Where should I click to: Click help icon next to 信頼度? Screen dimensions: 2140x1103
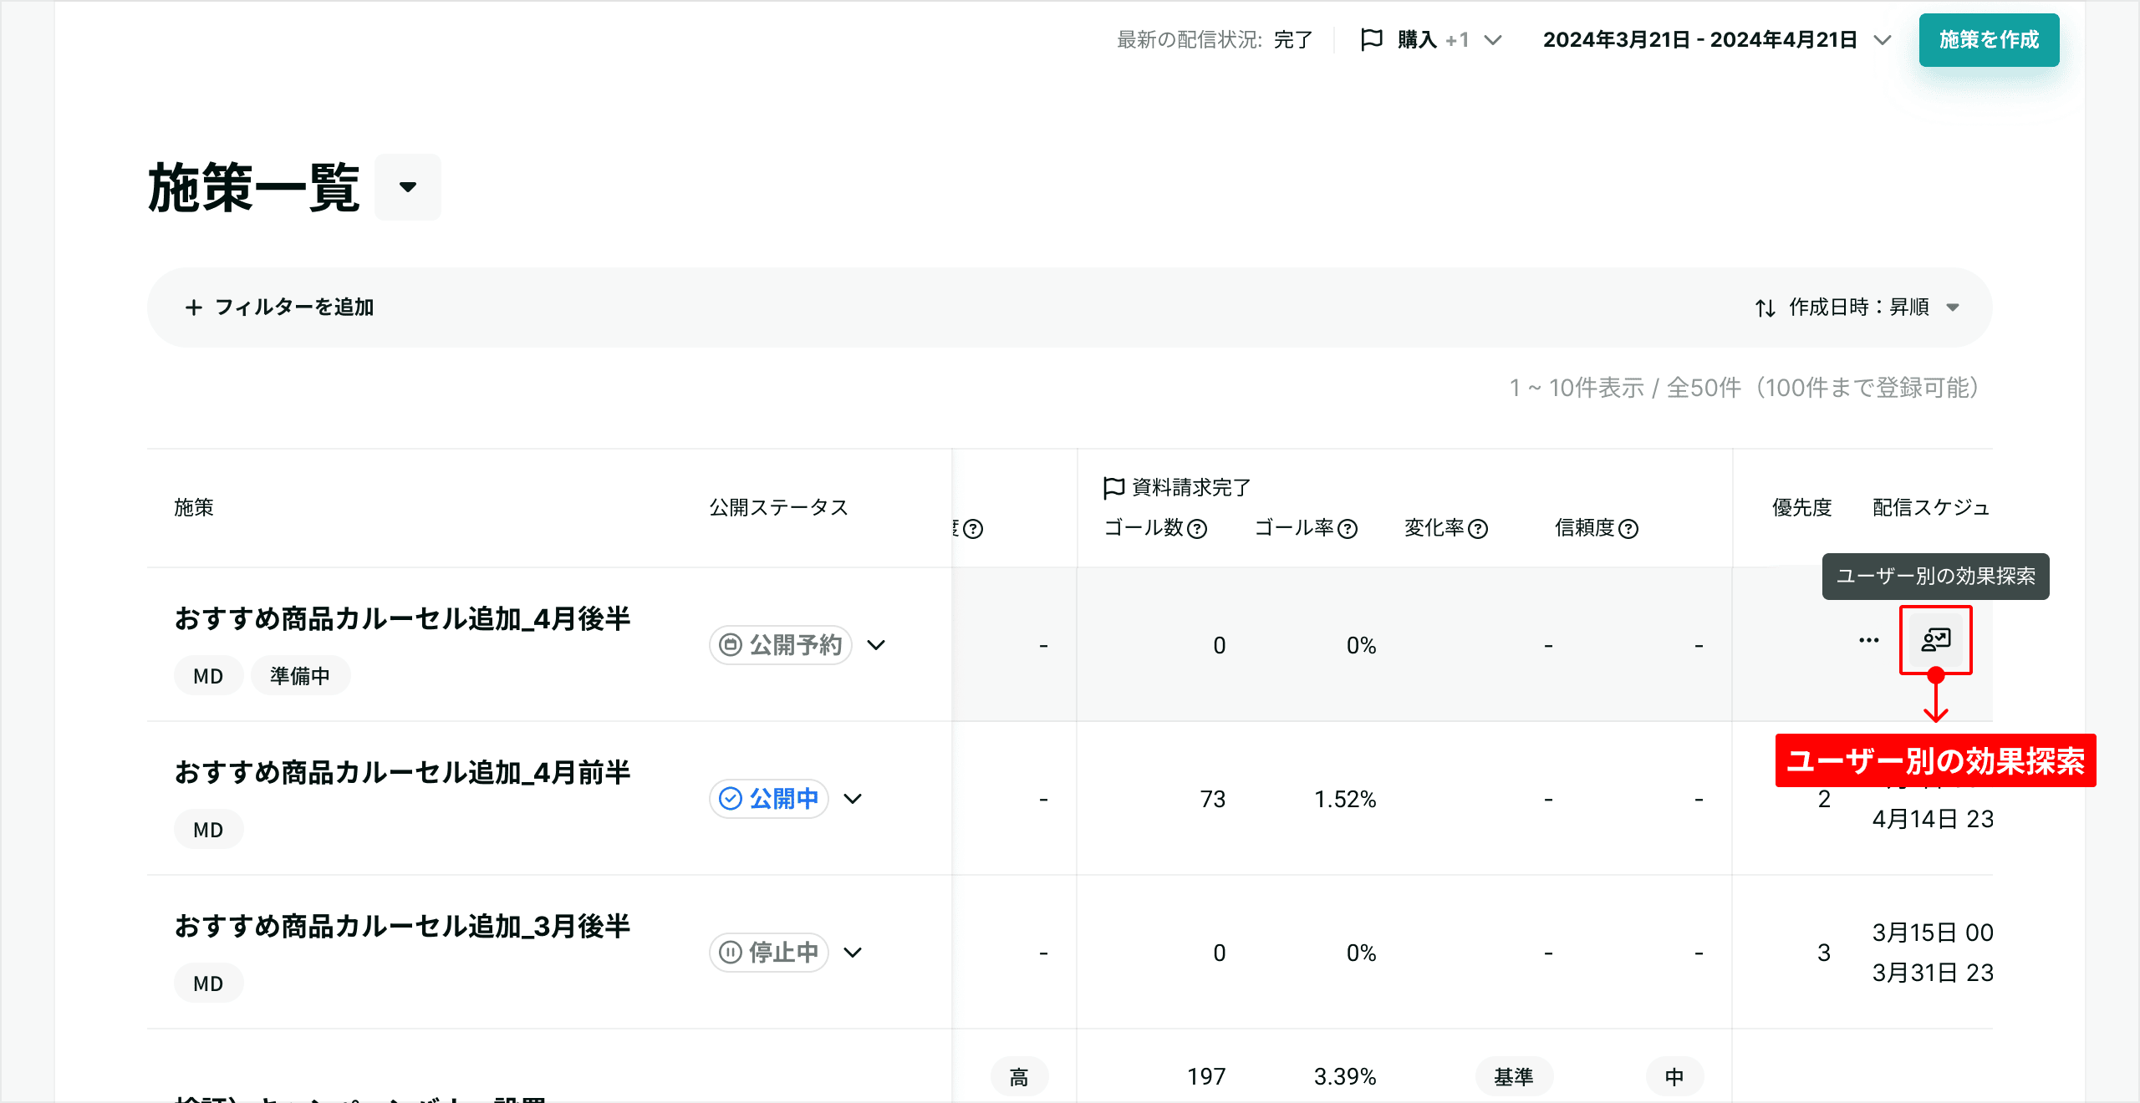click(x=1628, y=529)
